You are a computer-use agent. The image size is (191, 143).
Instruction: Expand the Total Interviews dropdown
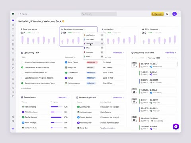(x=39, y=29)
